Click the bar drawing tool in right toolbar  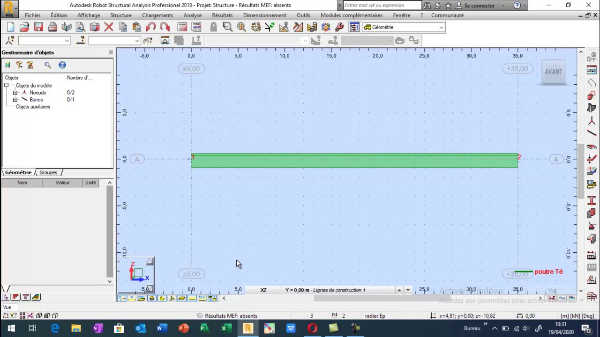pos(592,134)
